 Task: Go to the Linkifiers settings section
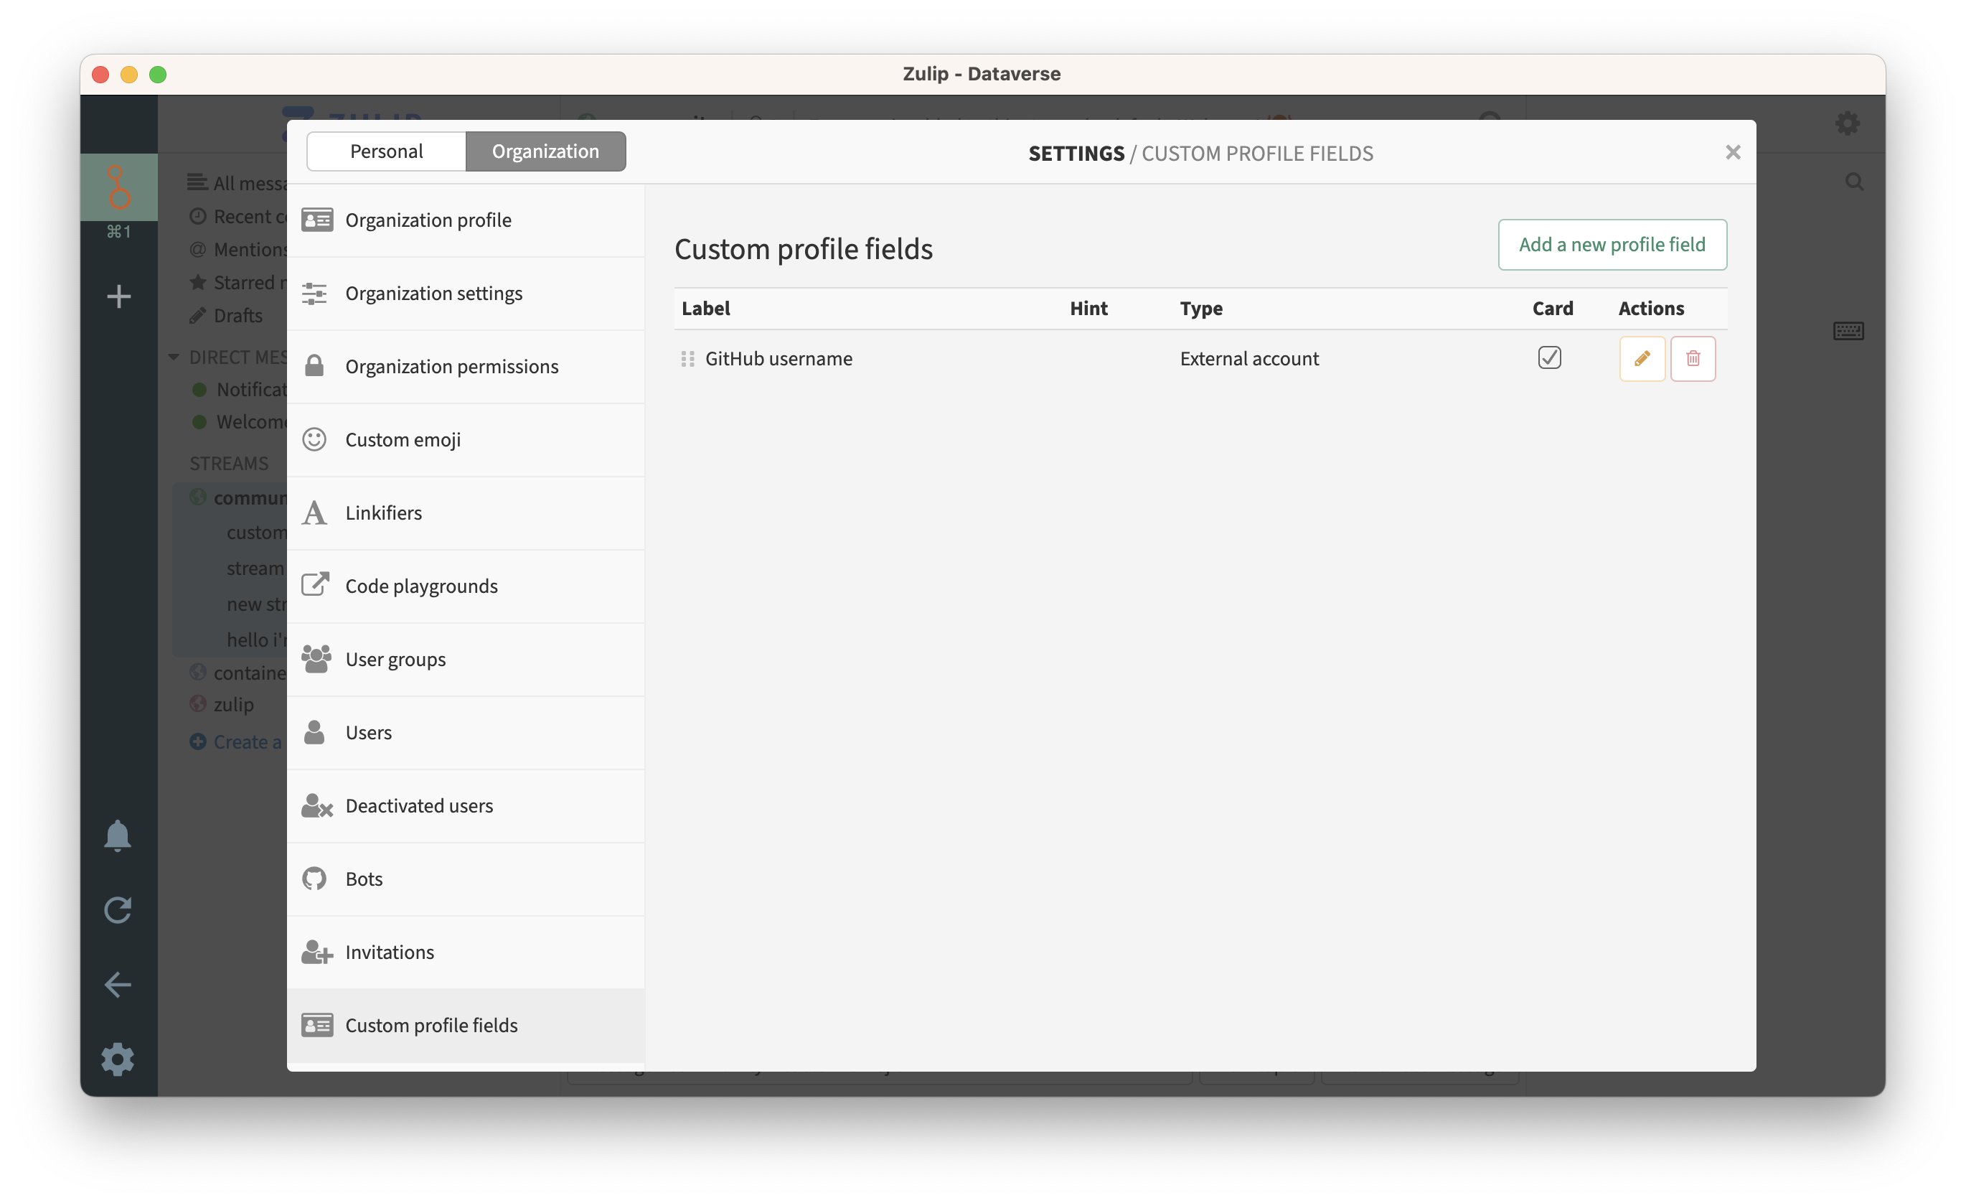tap(383, 512)
